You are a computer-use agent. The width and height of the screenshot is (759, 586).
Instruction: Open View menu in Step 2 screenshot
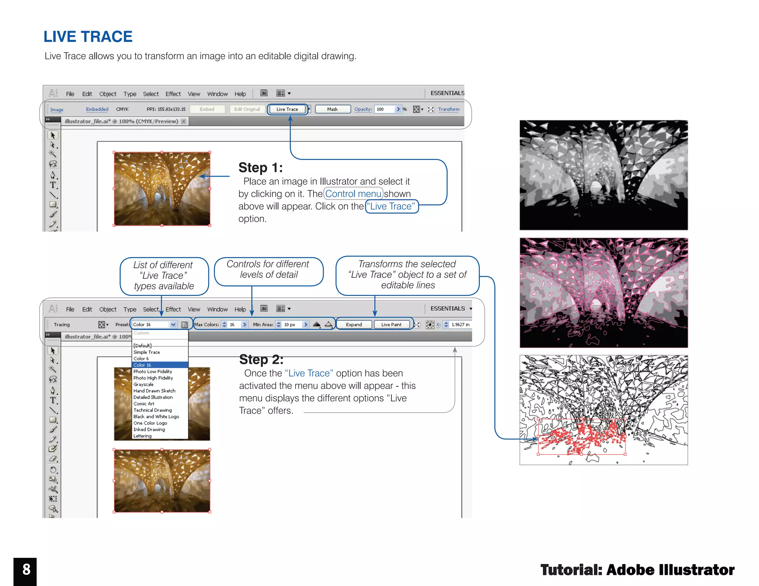click(194, 309)
